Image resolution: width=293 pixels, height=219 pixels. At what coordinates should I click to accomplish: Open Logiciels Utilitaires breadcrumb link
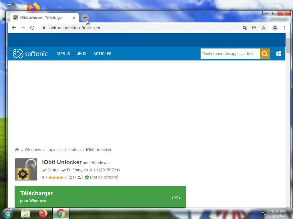(x=64, y=150)
